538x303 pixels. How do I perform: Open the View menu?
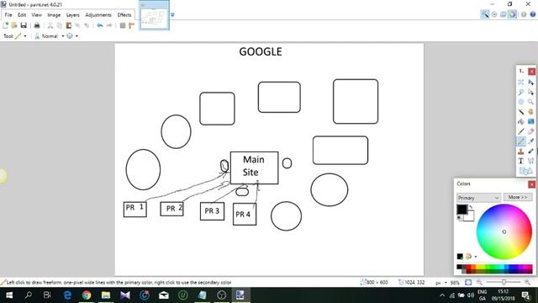click(36, 15)
